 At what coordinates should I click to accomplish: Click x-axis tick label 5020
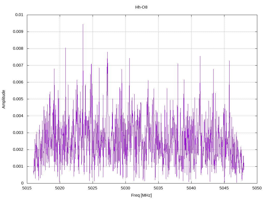coord(60,188)
